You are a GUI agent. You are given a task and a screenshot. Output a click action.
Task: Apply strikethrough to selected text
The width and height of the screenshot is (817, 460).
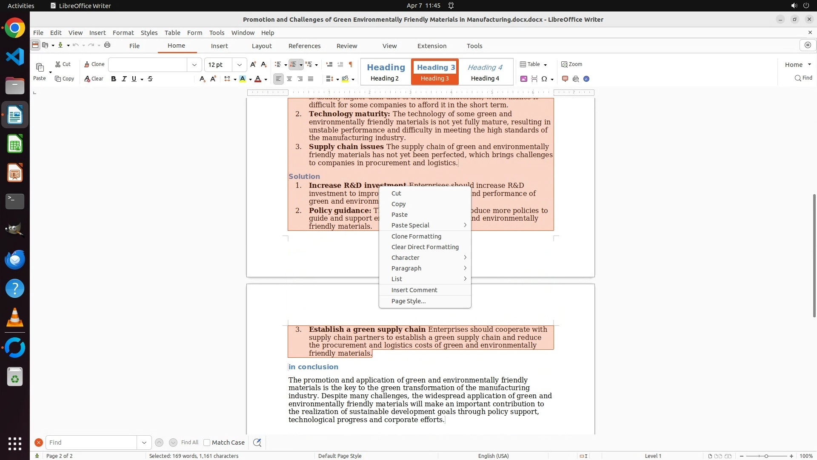click(150, 79)
